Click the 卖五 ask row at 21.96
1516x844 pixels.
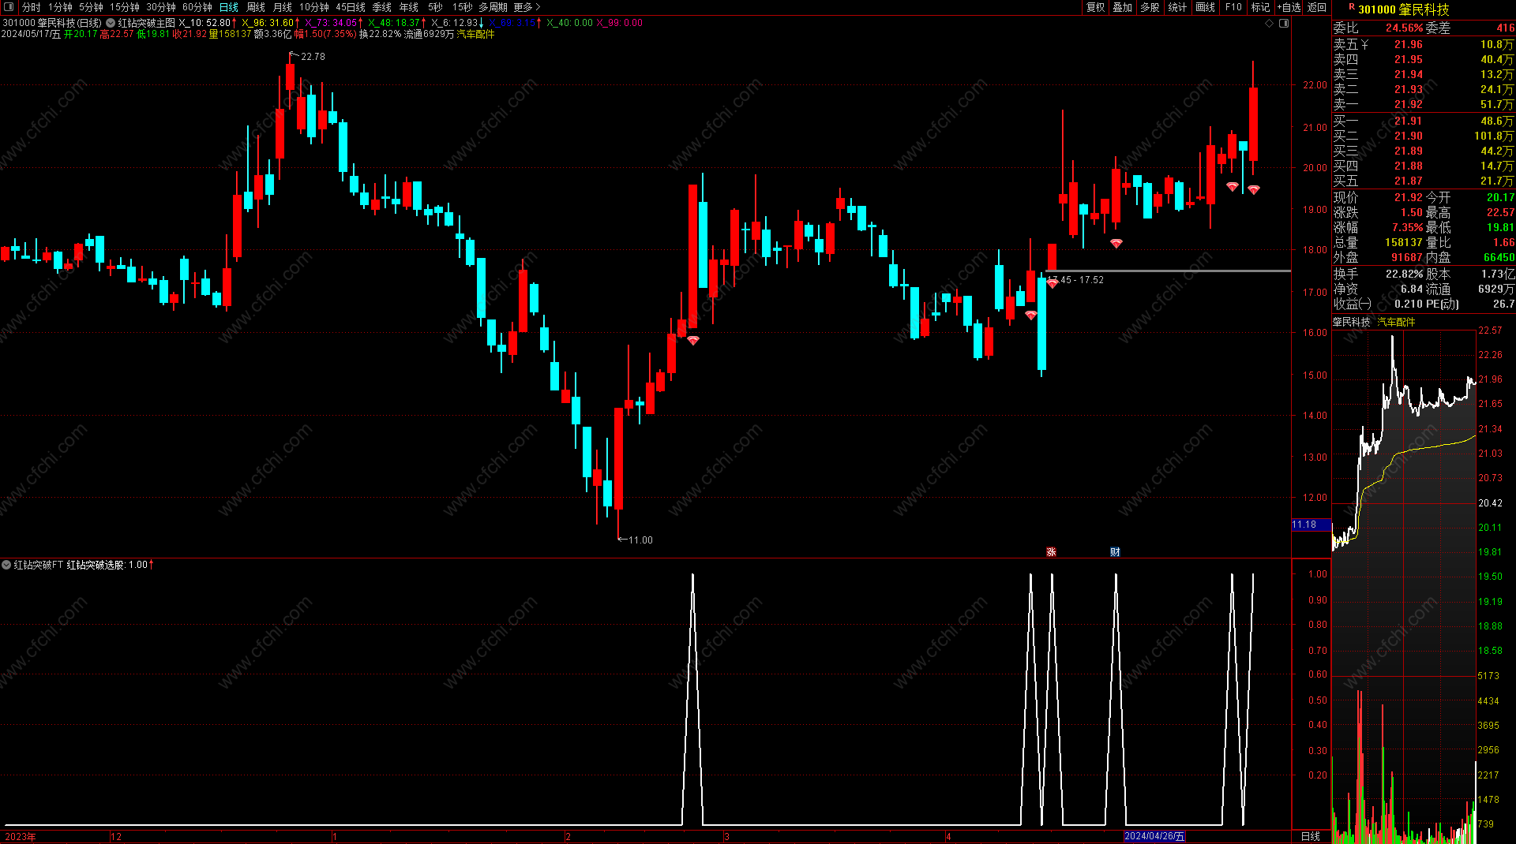click(1424, 44)
